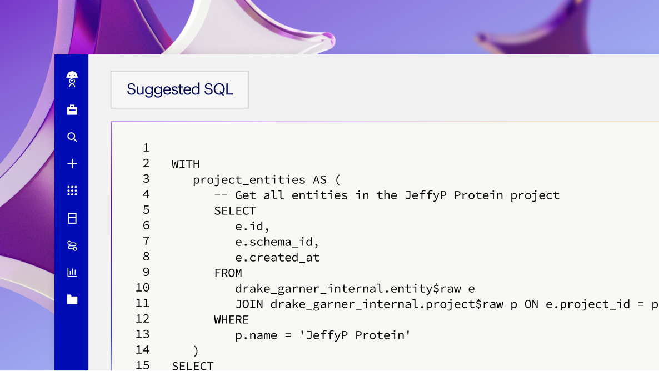Open the bar chart Insights icon
659x371 pixels.
[x=72, y=272]
